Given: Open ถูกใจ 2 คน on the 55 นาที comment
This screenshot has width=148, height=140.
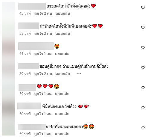Looking at the screenshot, I should (x=43, y=34).
